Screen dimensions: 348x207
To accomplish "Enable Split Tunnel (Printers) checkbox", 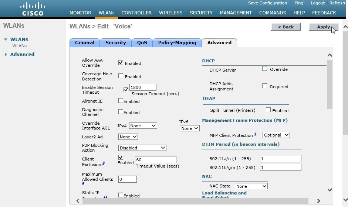I will coord(268,110).
